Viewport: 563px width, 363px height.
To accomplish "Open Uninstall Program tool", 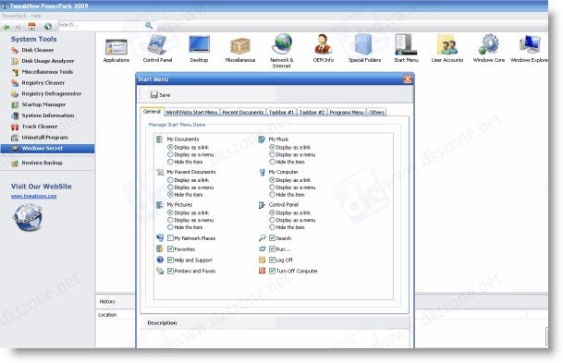I will (44, 138).
